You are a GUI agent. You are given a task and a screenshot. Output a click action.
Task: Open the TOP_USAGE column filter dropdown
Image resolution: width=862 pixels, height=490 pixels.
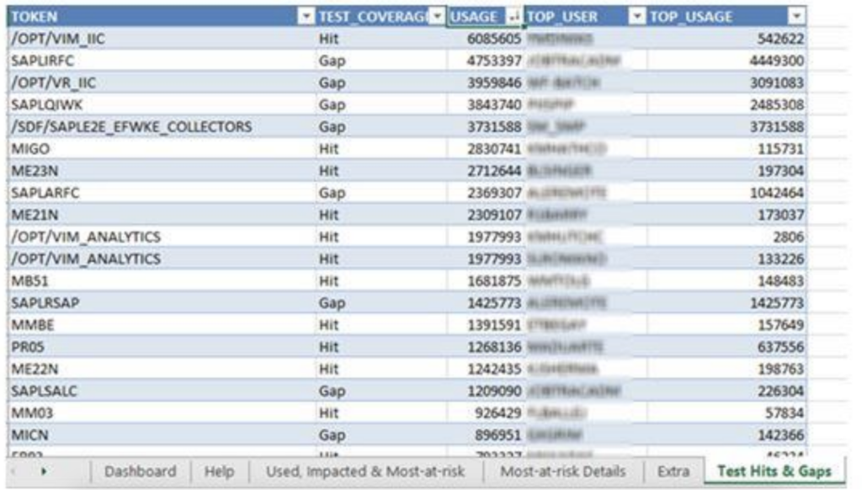(796, 17)
